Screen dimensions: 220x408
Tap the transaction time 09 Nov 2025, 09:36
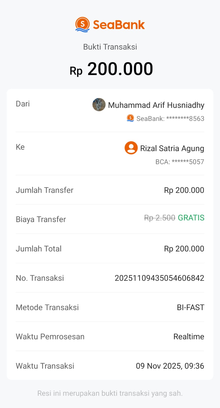click(x=170, y=366)
